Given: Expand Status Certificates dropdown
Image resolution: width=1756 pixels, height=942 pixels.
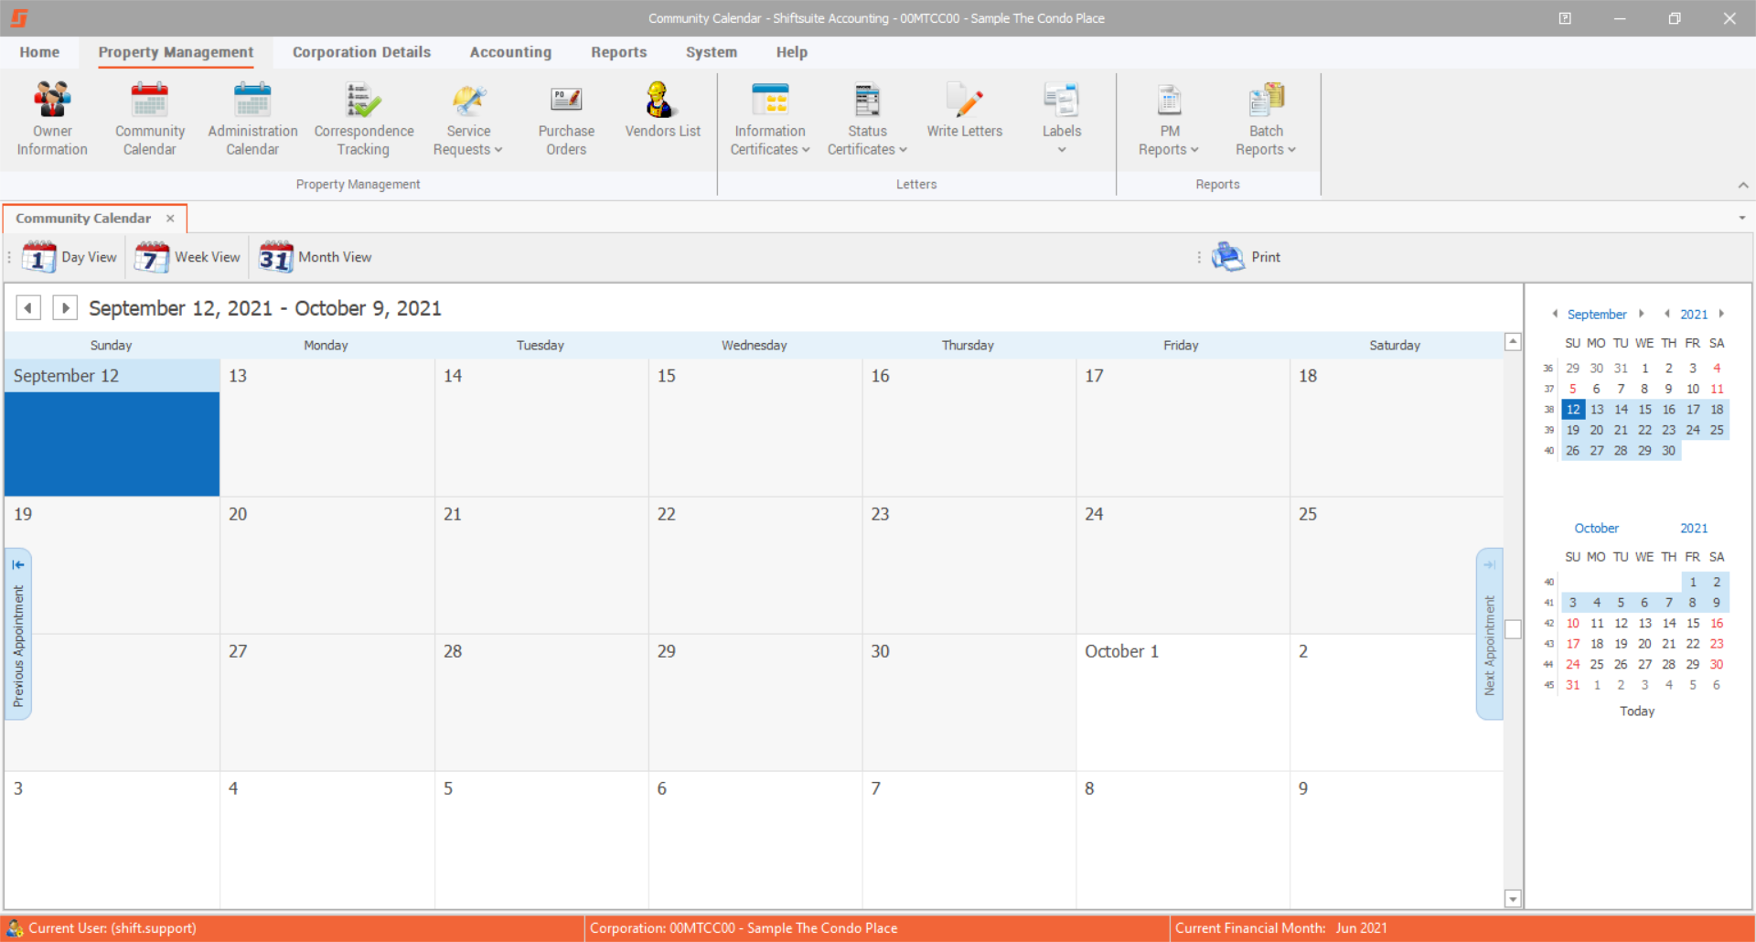Looking at the screenshot, I should click(867, 120).
